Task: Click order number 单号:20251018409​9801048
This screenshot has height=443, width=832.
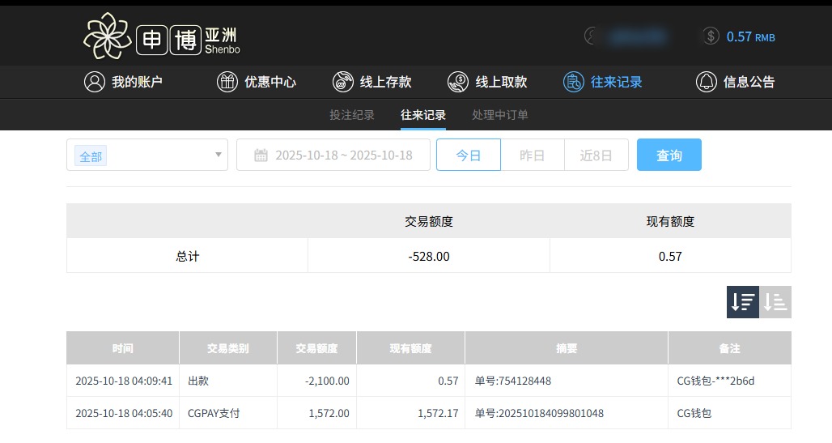Action: pyautogui.click(x=539, y=413)
